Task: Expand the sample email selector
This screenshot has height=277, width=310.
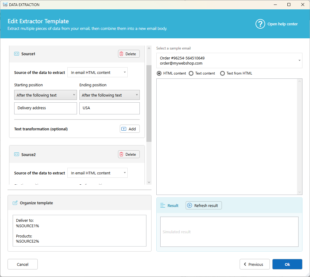Action: 229,60
